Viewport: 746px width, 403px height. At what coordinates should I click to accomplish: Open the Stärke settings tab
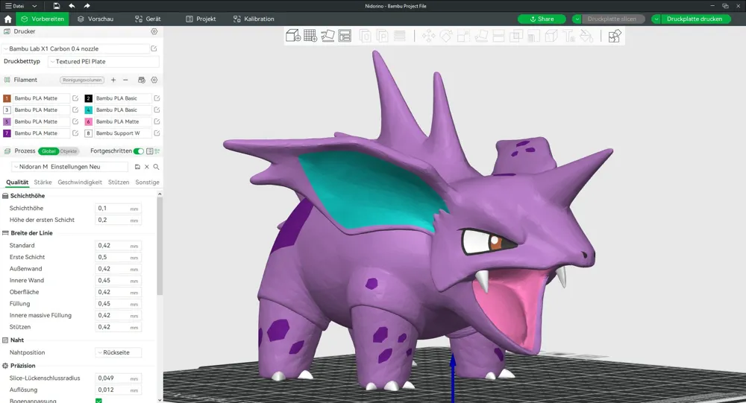[43, 182]
